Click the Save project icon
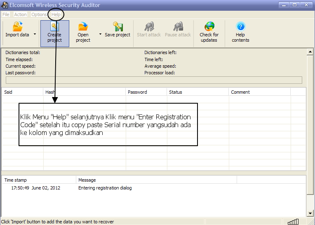Viewport: 315px width, 225px height. point(118,26)
